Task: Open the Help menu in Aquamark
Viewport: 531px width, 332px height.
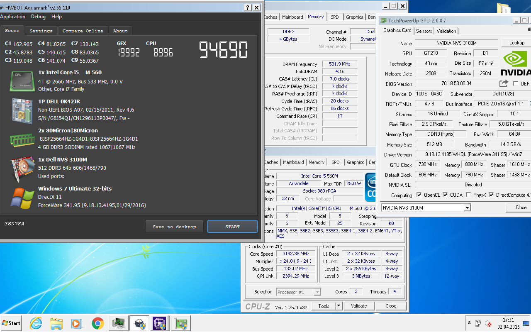Action: pyautogui.click(x=57, y=17)
